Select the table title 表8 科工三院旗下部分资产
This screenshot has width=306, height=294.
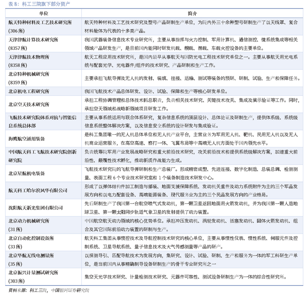tap(39, 4)
